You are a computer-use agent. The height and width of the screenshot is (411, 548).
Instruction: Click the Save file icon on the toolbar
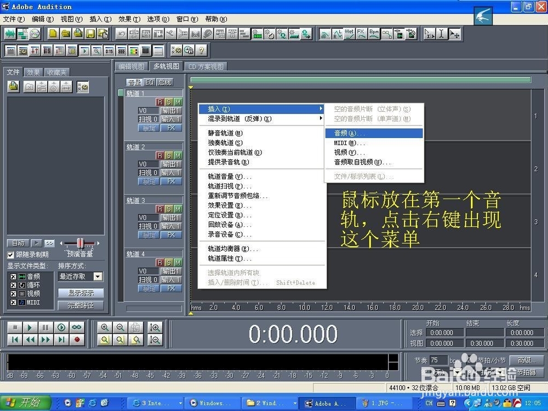[x=89, y=34]
